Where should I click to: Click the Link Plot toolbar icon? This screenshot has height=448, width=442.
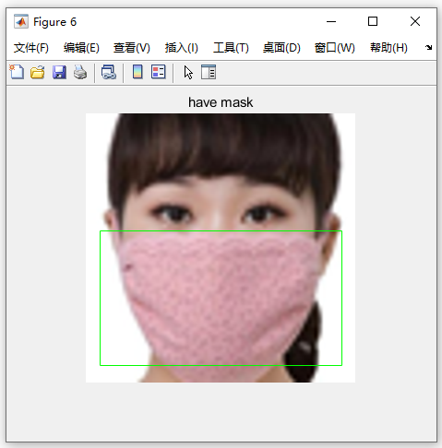pos(109,72)
